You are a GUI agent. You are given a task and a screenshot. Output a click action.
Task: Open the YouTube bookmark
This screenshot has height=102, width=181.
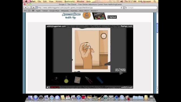[x=74, y=11]
